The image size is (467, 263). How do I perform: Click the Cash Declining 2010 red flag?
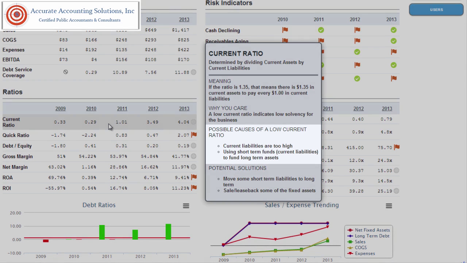(x=285, y=30)
